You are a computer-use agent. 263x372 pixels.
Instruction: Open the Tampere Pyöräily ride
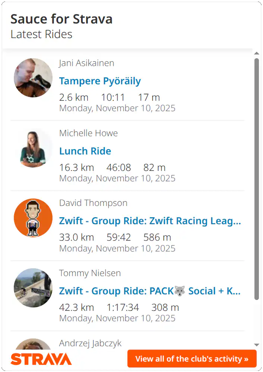pos(100,81)
